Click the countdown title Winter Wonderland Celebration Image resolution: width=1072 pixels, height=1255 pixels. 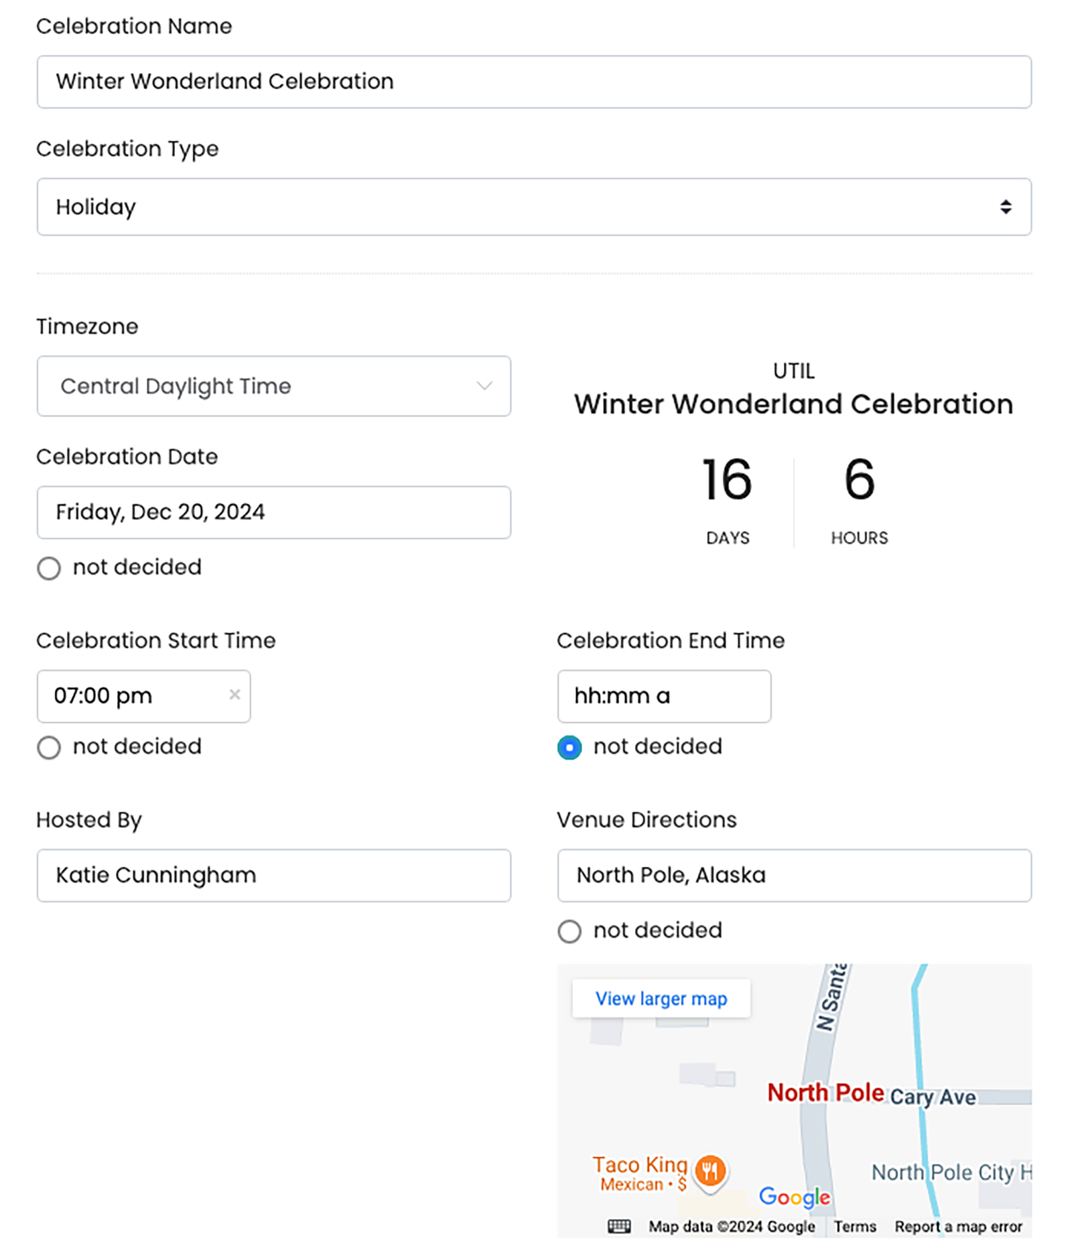pos(794,404)
